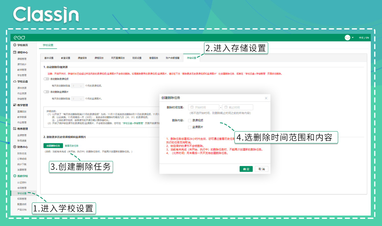Open 作业管理 in sidebar
The width and height of the screenshot is (382, 226).
click(x=22, y=123)
